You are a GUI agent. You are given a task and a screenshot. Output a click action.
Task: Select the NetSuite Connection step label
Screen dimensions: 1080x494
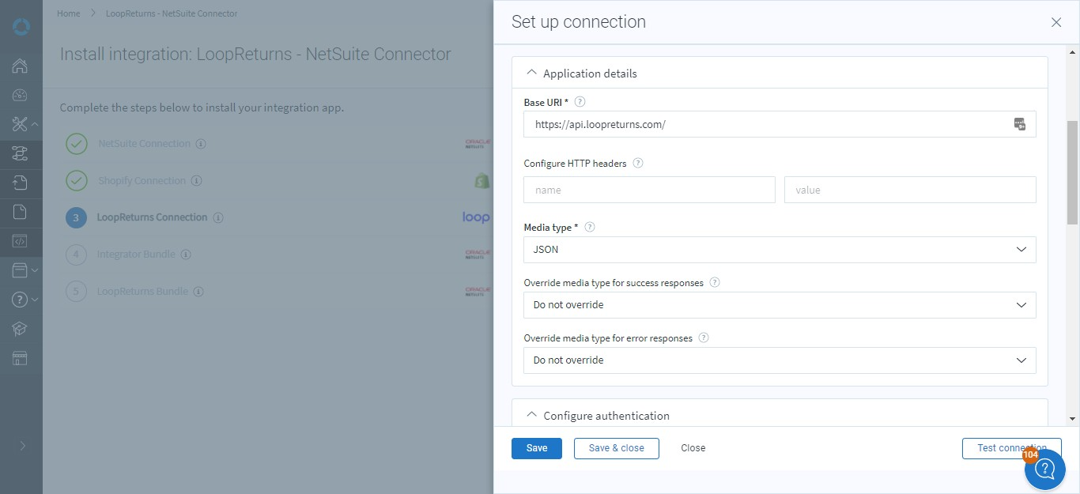[x=144, y=144]
